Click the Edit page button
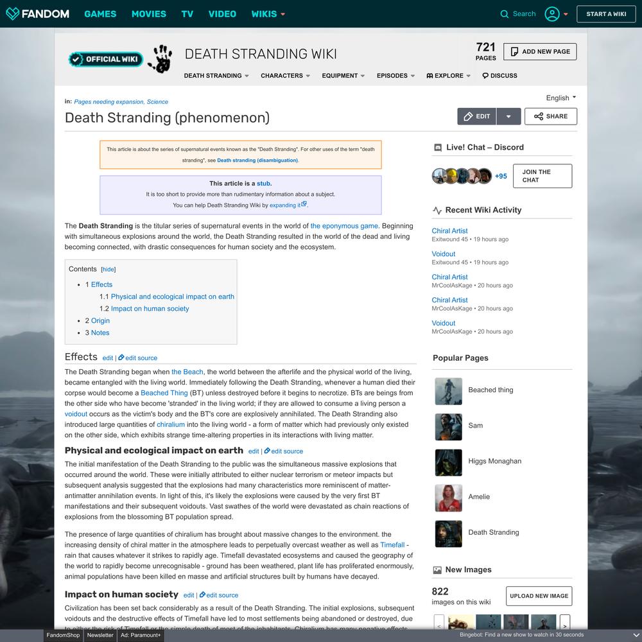The width and height of the screenshot is (642, 642). 476,116
